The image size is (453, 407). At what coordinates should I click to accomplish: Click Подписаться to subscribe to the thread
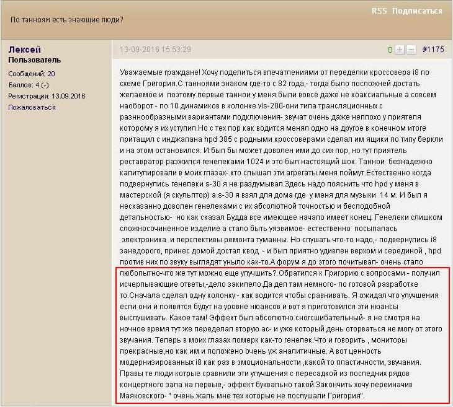(418, 11)
